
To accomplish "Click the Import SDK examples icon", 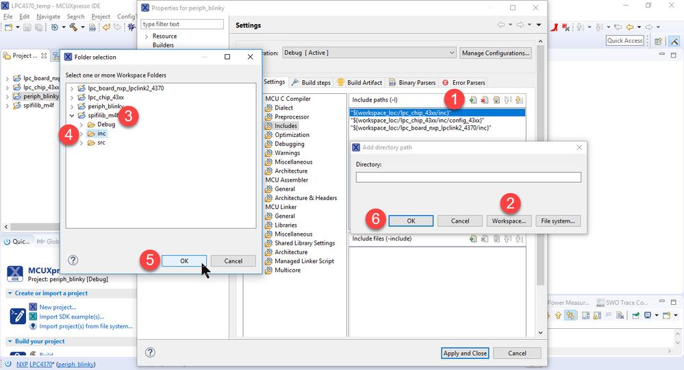I will pos(33,317).
